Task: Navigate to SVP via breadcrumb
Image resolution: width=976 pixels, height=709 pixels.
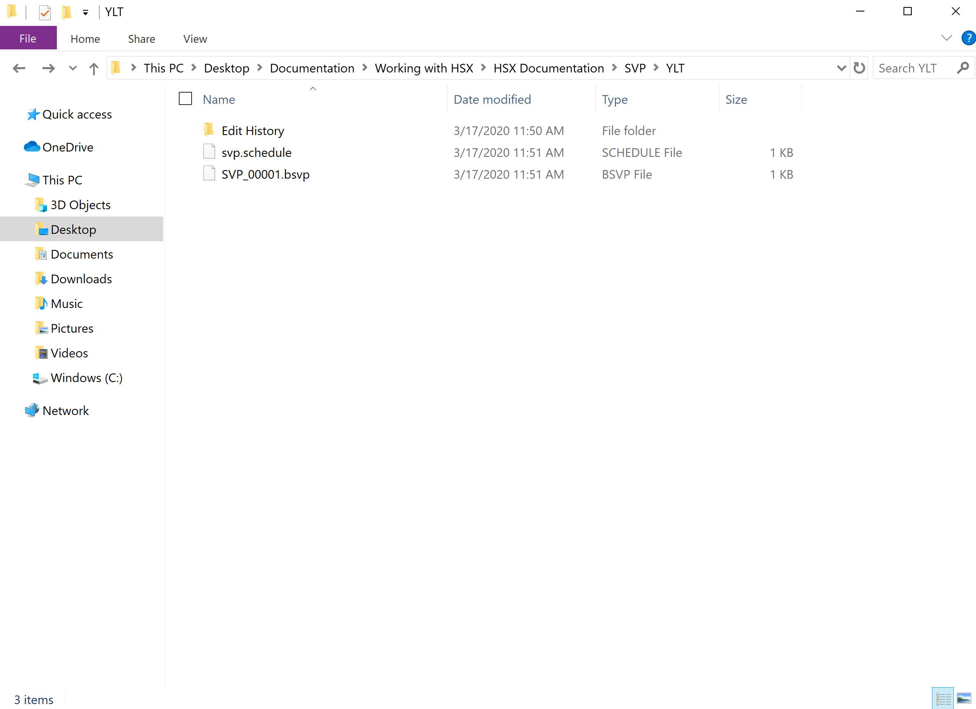Action: (635, 68)
